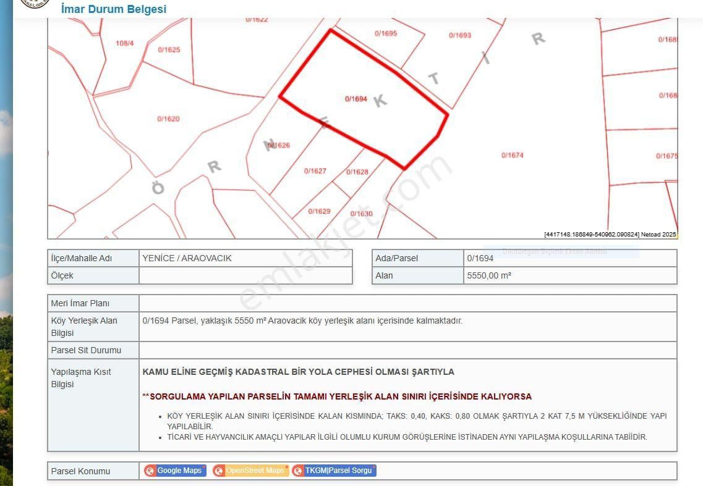The width and height of the screenshot is (703, 486).
Task: Click the municipality logo at top left
Action: pyautogui.click(x=34, y=3)
